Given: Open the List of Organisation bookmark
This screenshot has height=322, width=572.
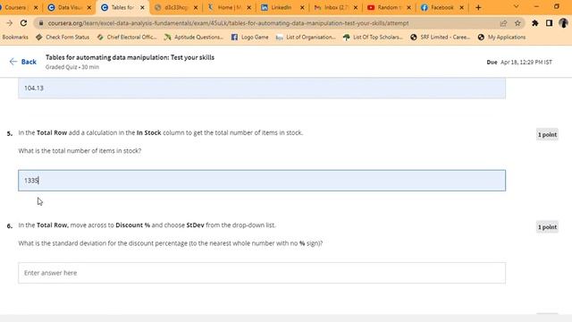Looking at the screenshot, I should (x=306, y=38).
